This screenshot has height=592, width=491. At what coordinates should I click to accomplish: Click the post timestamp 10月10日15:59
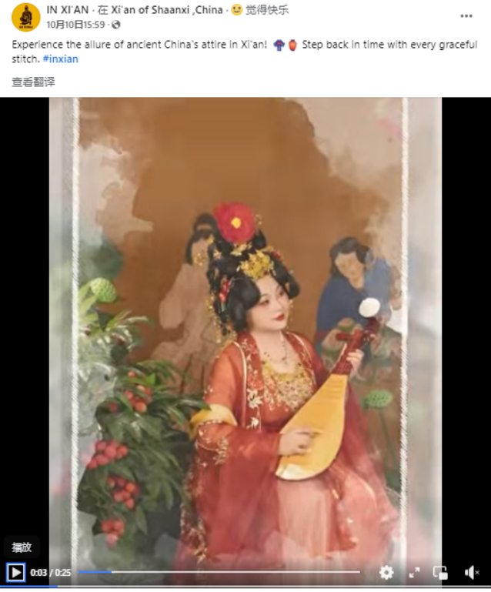(75, 25)
